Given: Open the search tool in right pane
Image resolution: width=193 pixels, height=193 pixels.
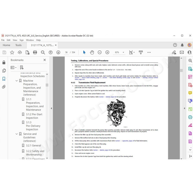Looking at the screenshot, I should coord(190,60).
